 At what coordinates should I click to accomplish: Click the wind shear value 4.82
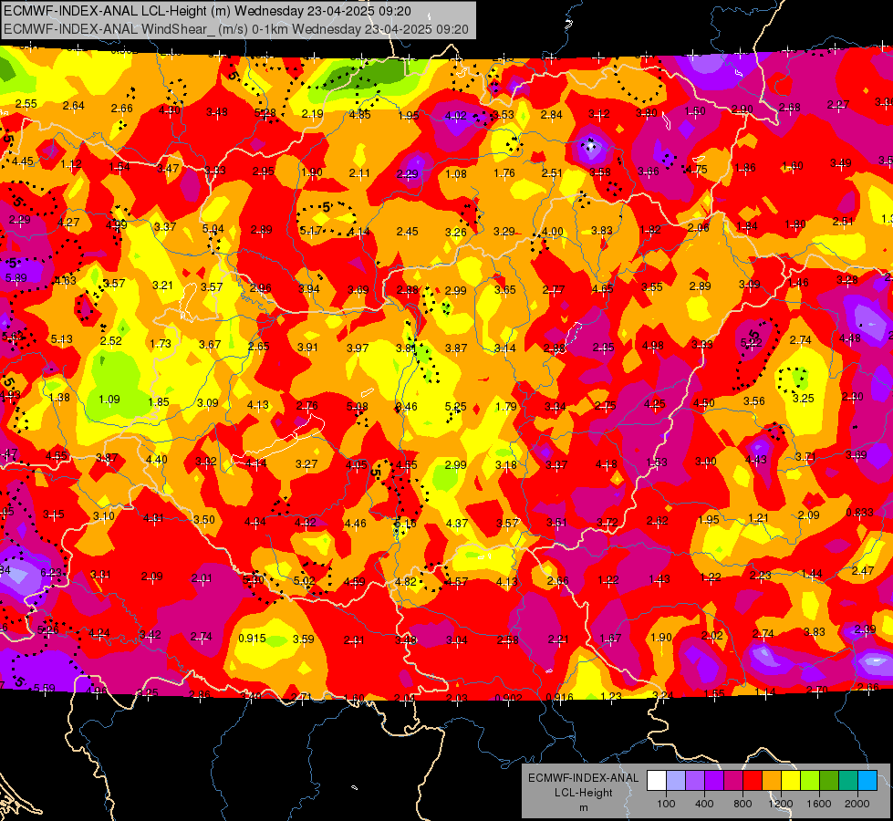(406, 582)
